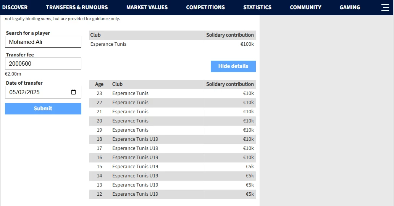Open the Gaming menu
Image resolution: width=394 pixels, height=206 pixels.
pos(350,7)
